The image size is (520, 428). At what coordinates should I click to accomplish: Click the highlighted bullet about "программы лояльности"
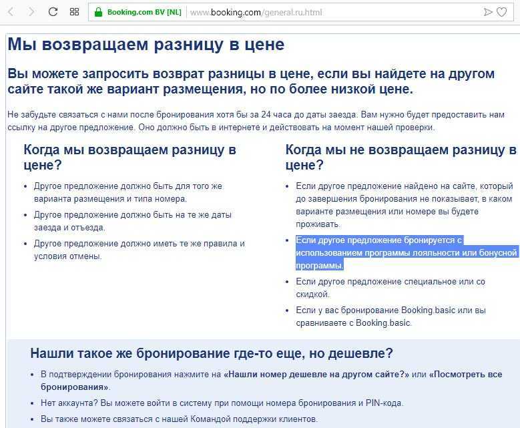(x=407, y=253)
